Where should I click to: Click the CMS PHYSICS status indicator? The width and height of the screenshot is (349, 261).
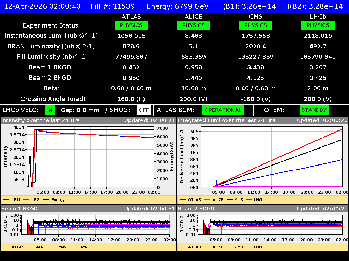coord(256,25)
